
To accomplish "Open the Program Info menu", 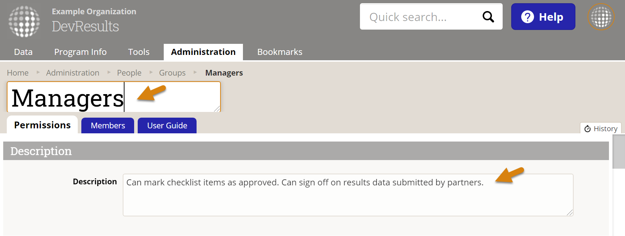I will [80, 52].
